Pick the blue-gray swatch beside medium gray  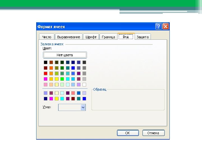[x=79, y=68]
